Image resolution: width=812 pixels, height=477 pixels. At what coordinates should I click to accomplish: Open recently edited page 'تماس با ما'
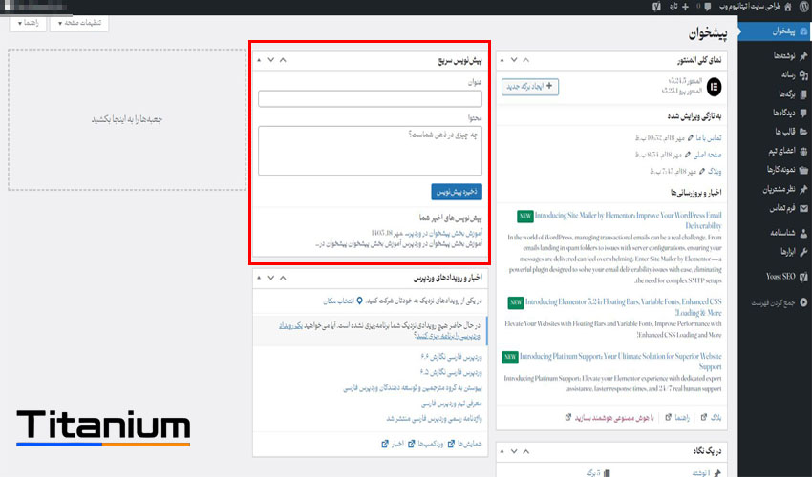tap(709, 138)
